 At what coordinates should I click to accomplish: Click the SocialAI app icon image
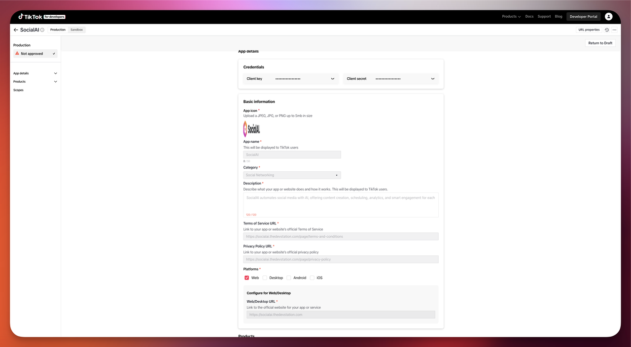pyautogui.click(x=251, y=129)
